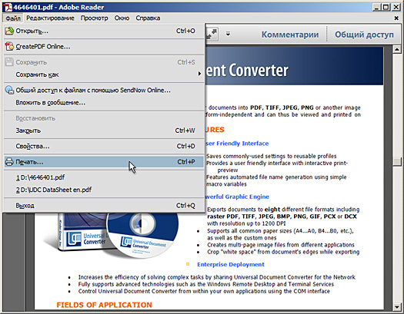This screenshot has height=314, width=404.
Task: Open the Общий доступ panel
Action: coord(364,35)
